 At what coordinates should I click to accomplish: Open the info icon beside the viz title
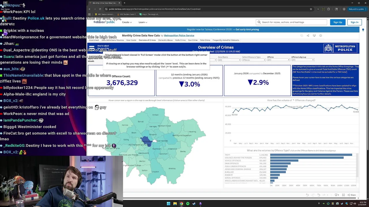pos(321,36)
